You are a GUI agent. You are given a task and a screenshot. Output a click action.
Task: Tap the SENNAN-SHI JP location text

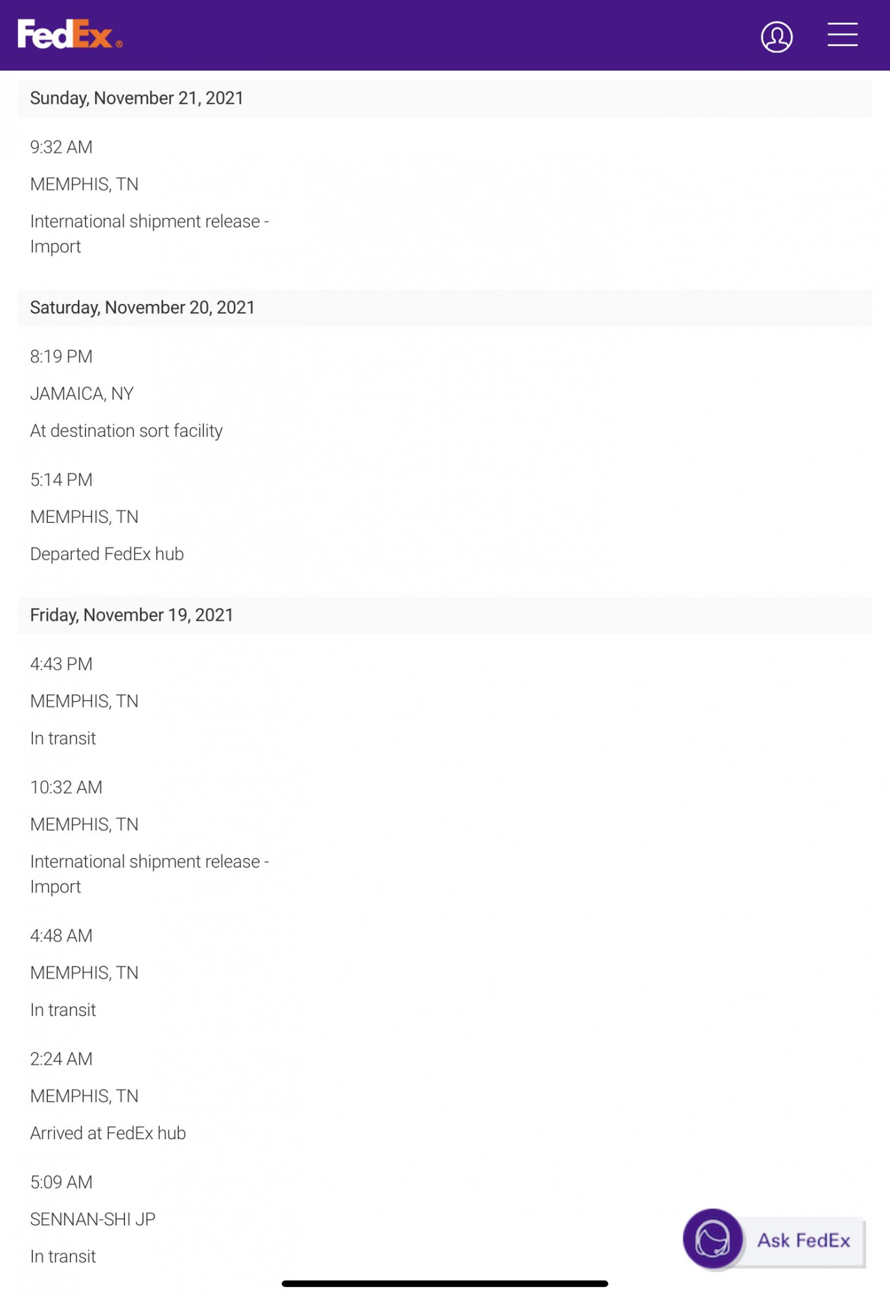click(93, 1219)
